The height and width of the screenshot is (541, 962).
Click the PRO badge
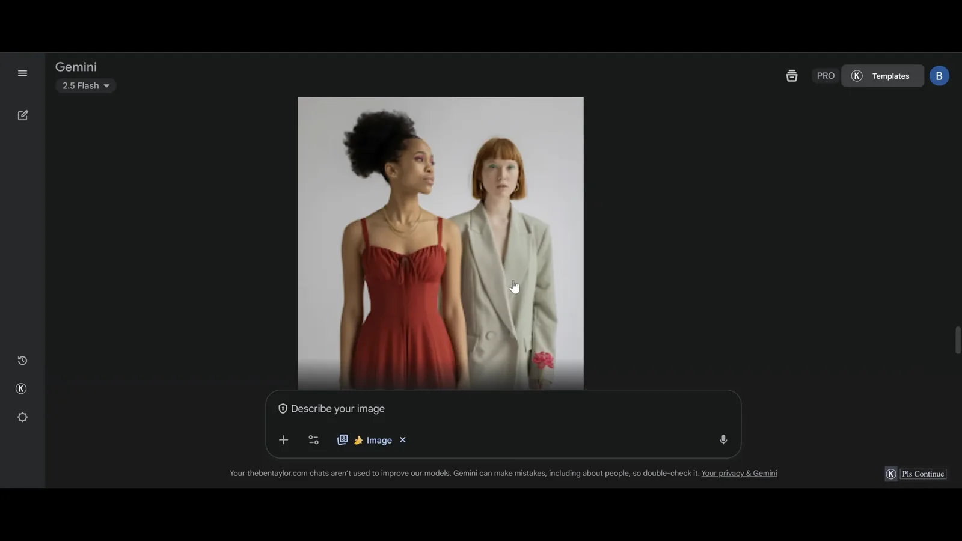coord(826,76)
